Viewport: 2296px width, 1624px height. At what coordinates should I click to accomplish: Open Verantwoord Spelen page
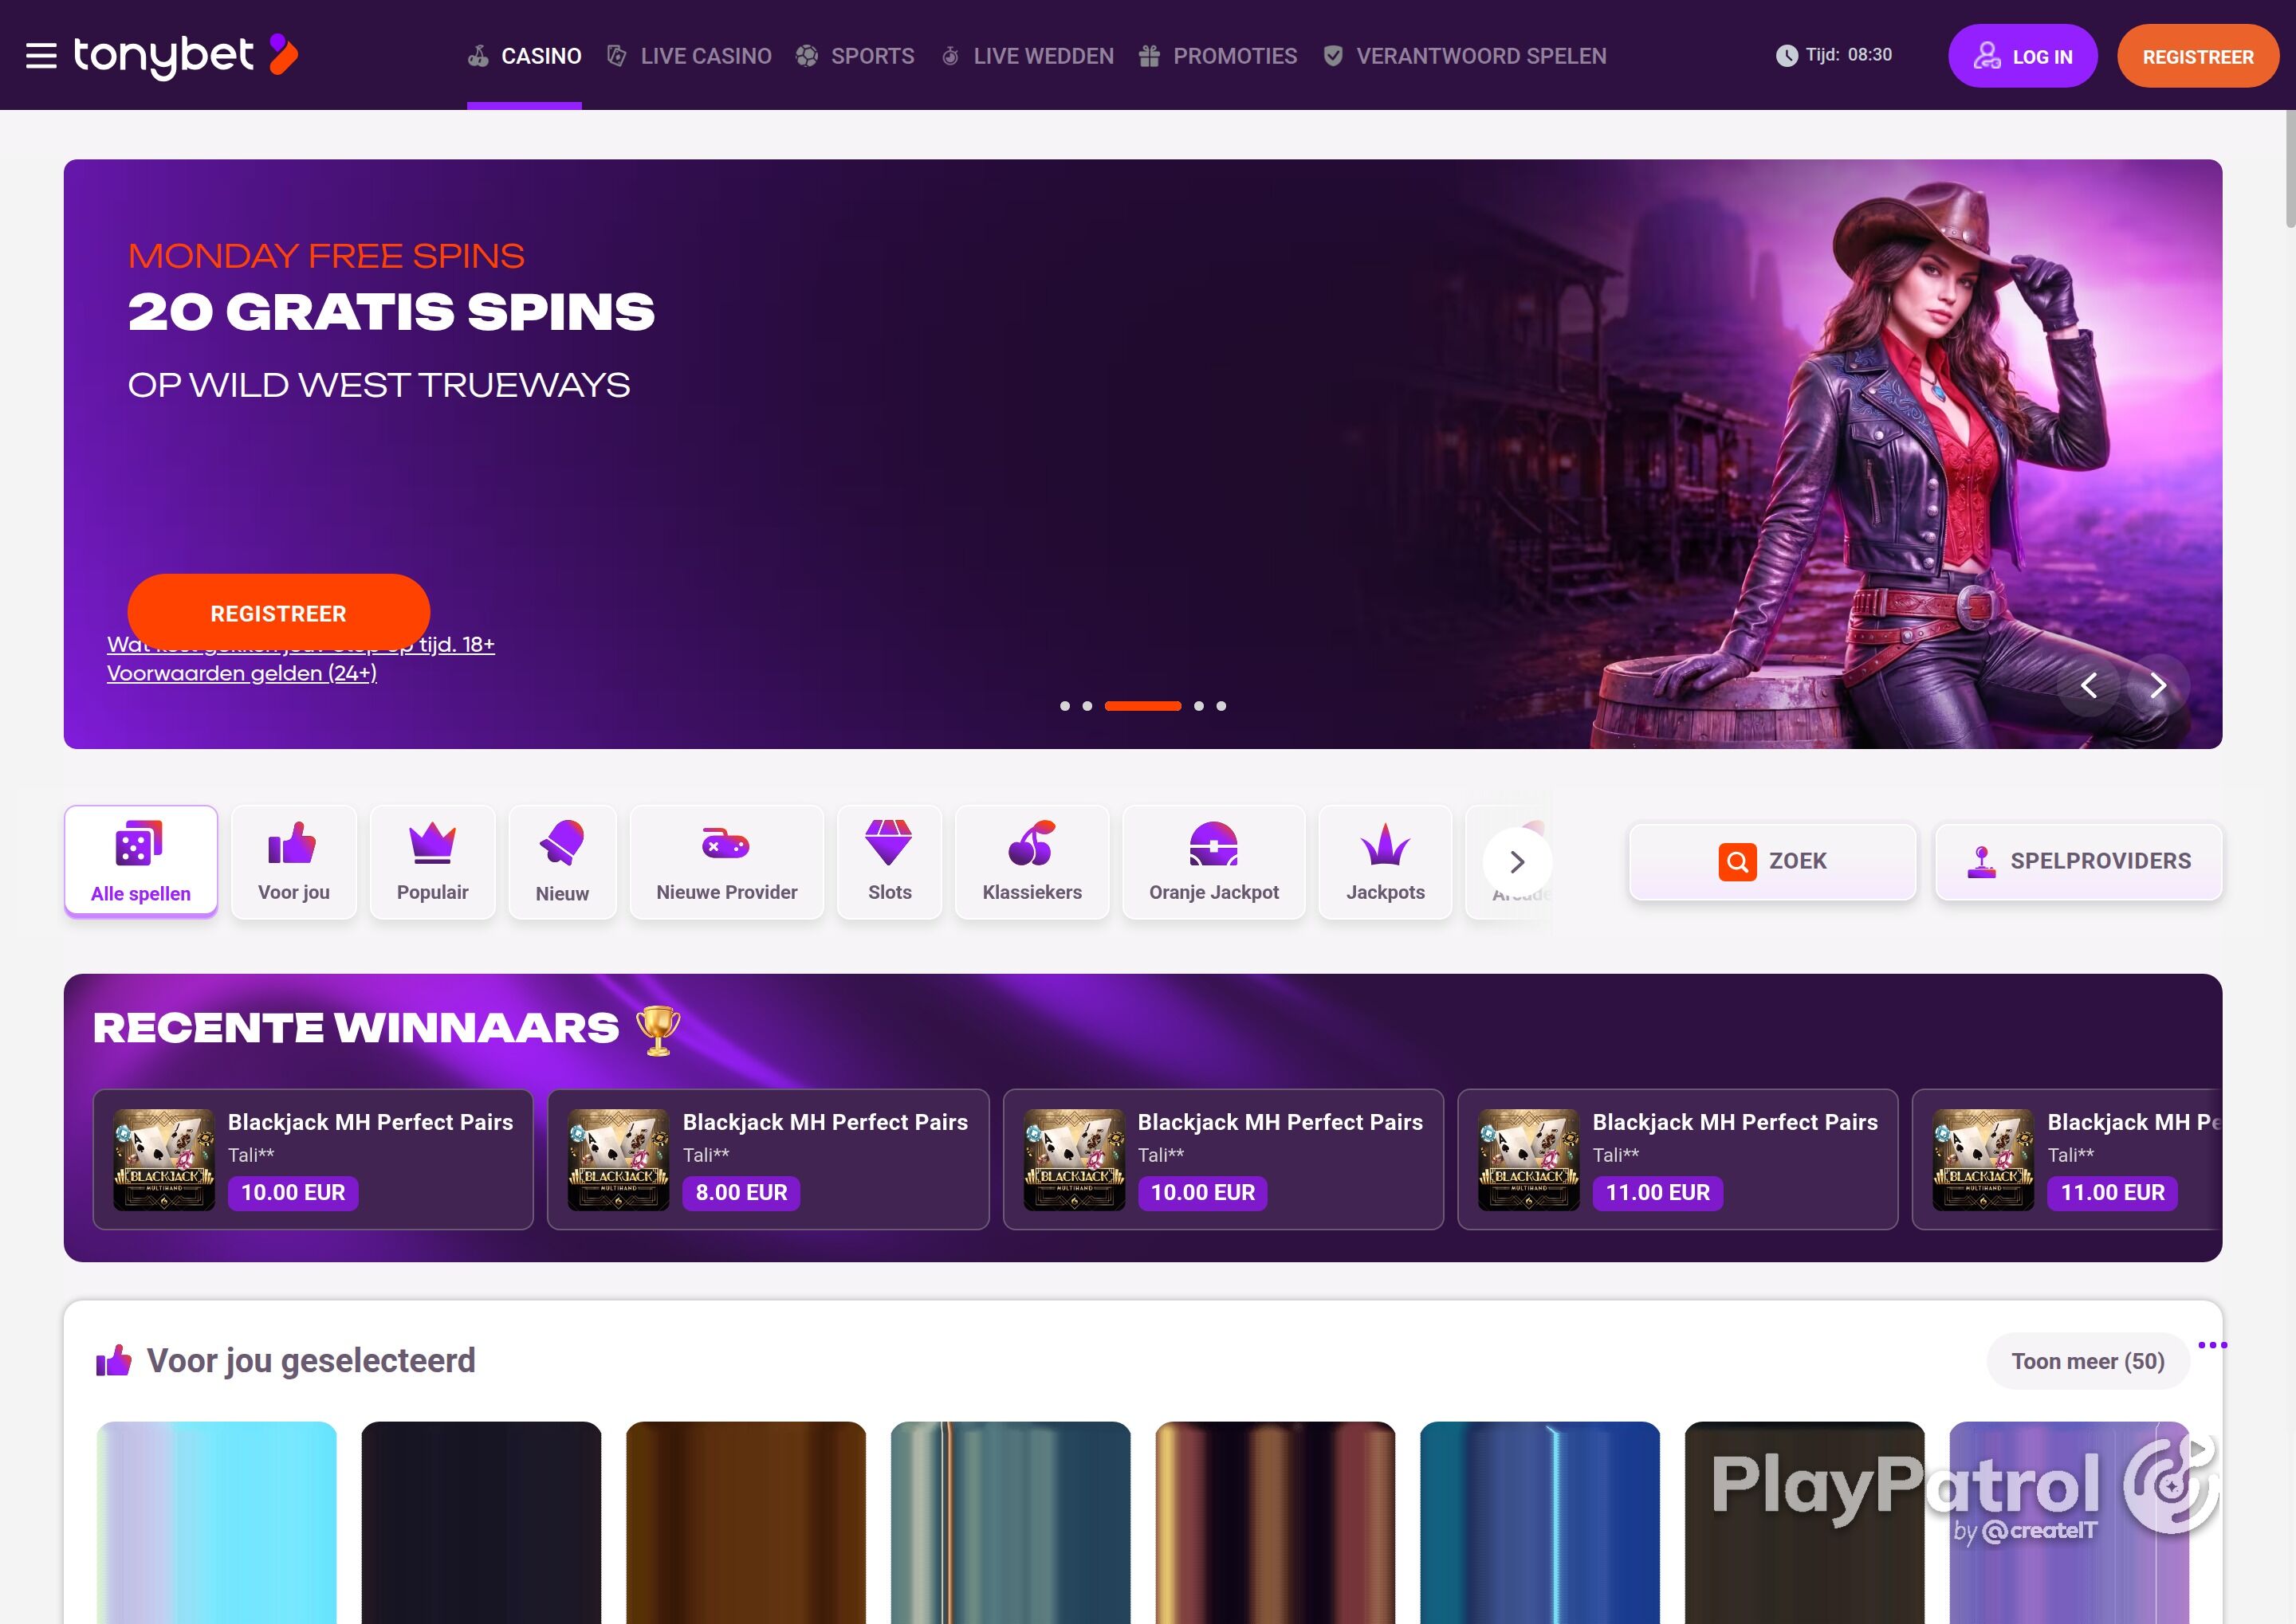1464,56
